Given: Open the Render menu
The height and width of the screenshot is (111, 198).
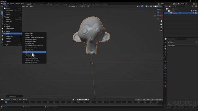Looking at the screenshot, I should tap(12, 4).
